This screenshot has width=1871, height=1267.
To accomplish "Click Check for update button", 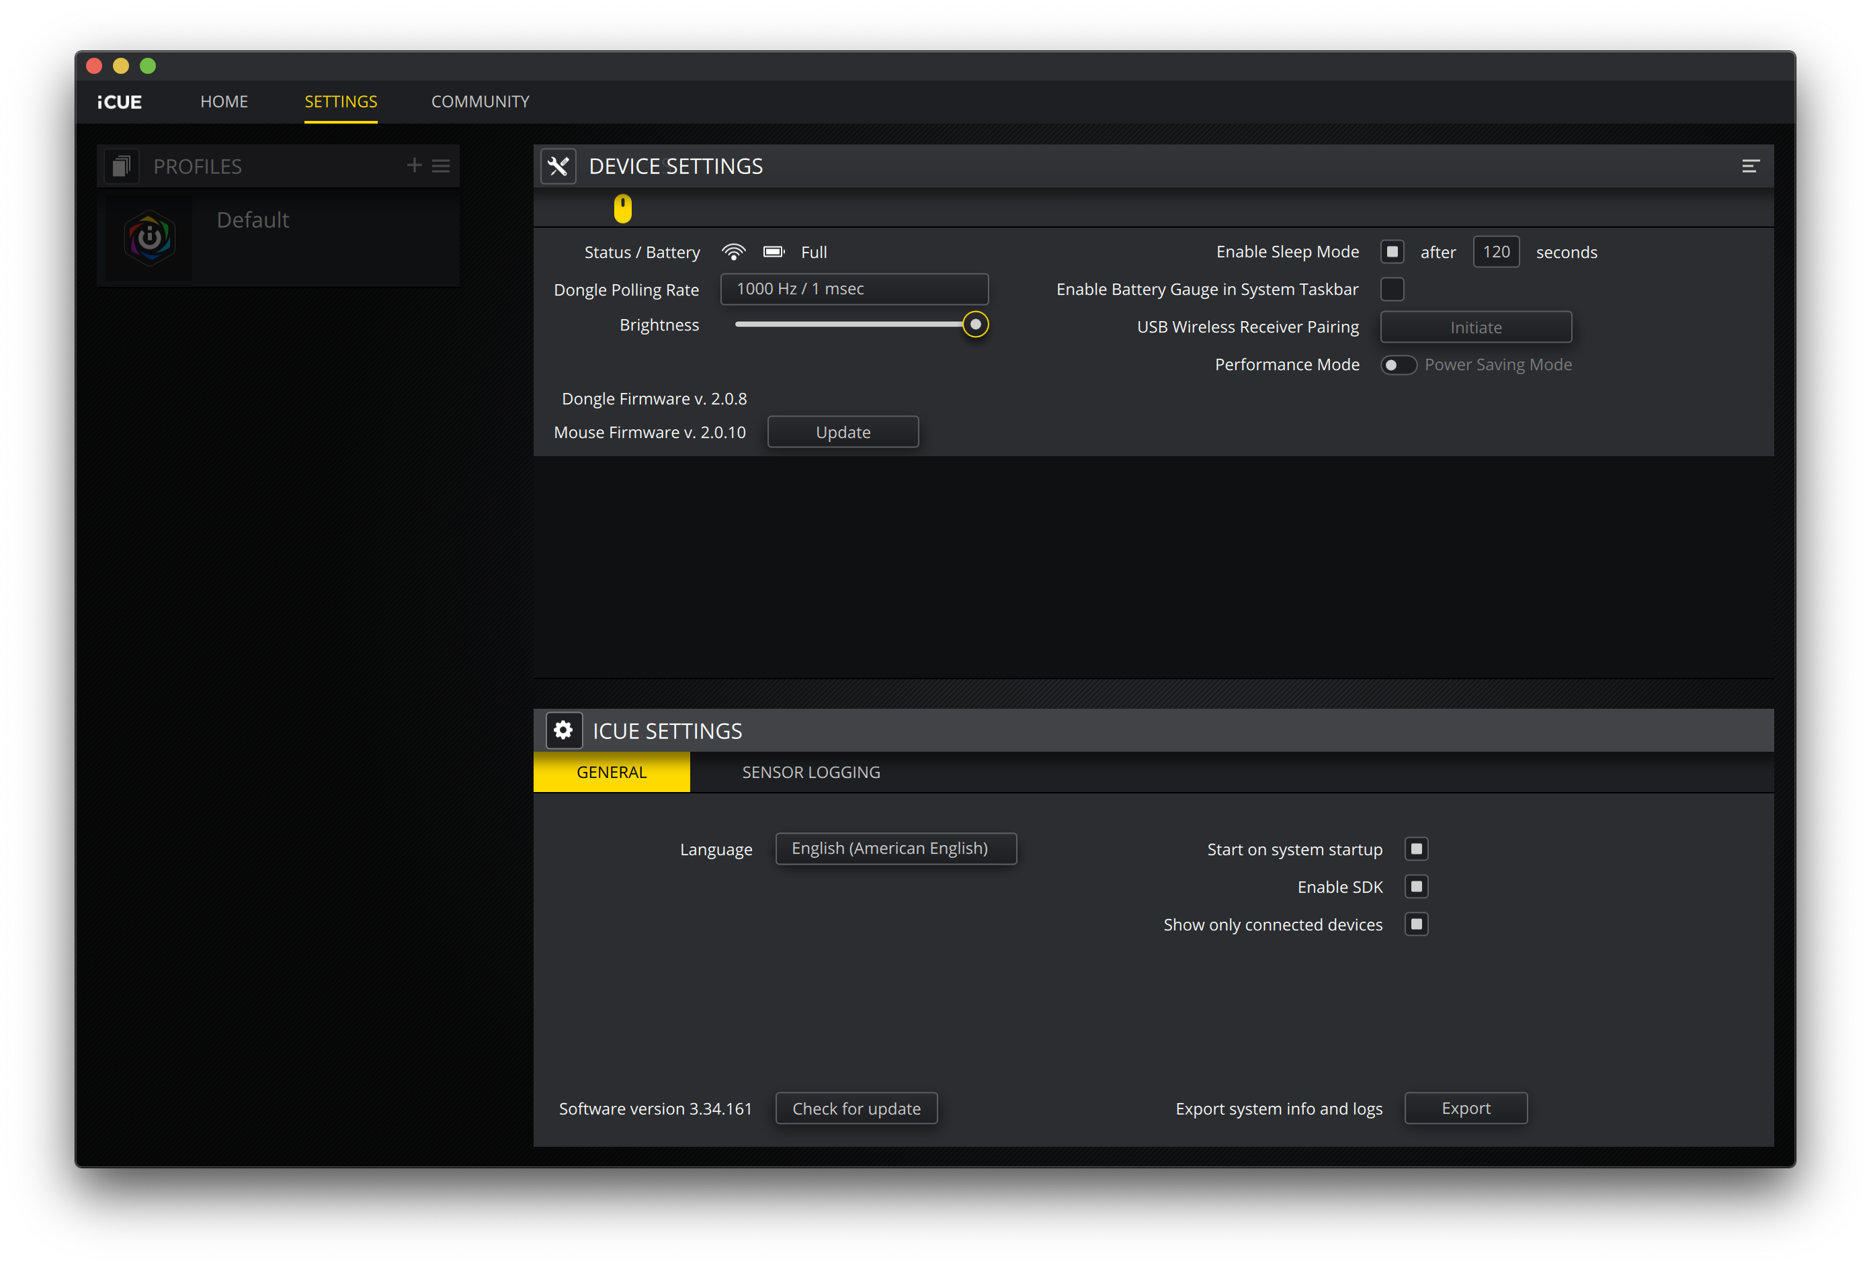I will pos(856,1108).
